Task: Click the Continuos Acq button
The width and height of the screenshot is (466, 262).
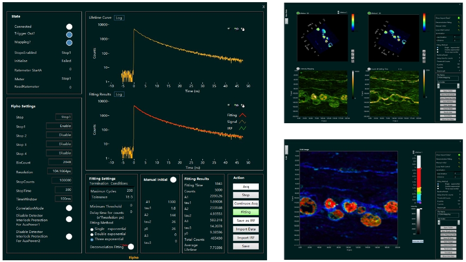Action: [246, 203]
